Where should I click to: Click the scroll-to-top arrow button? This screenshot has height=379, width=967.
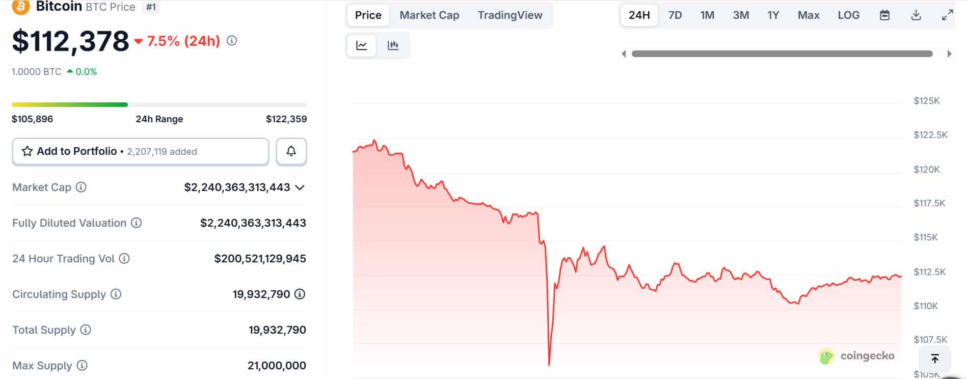[x=934, y=359]
